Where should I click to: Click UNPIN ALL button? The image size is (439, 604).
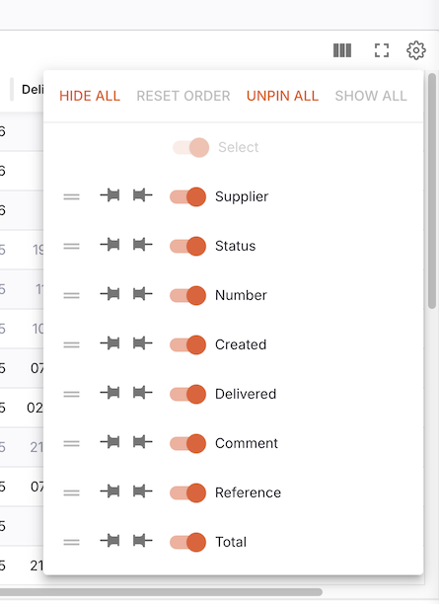(x=282, y=96)
